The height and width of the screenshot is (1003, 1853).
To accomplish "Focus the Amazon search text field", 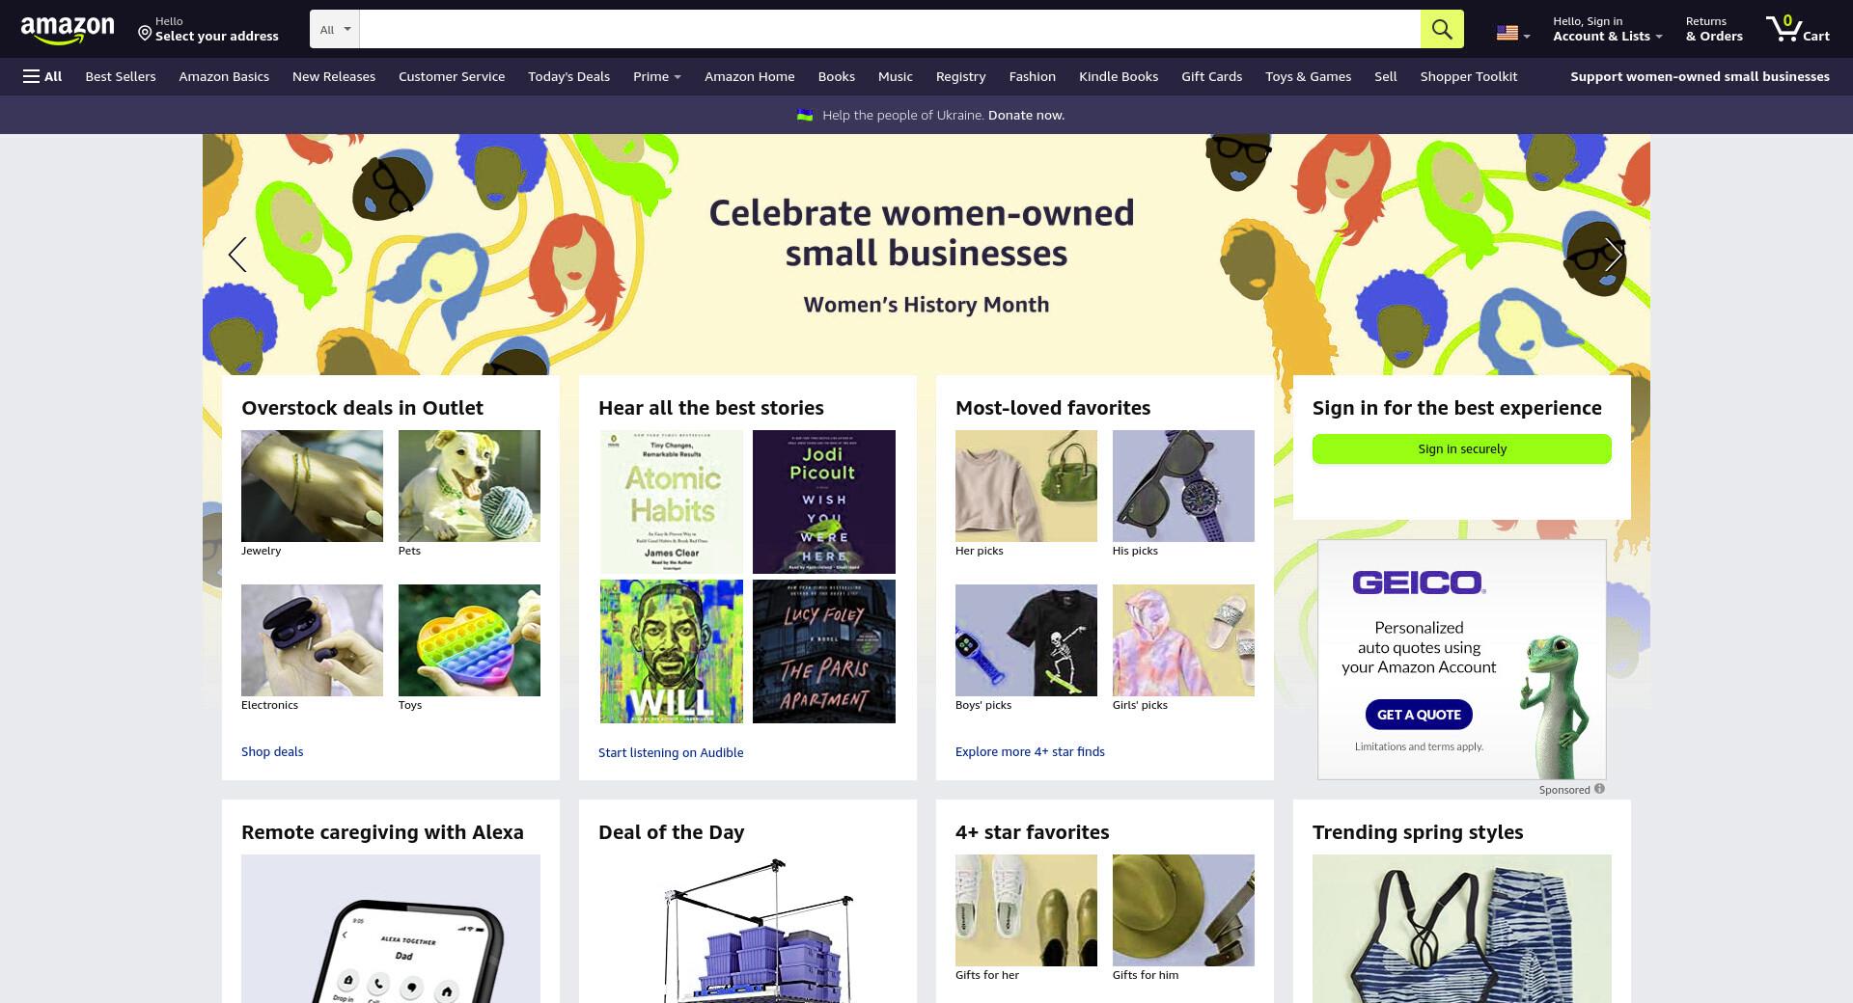I will point(890,29).
